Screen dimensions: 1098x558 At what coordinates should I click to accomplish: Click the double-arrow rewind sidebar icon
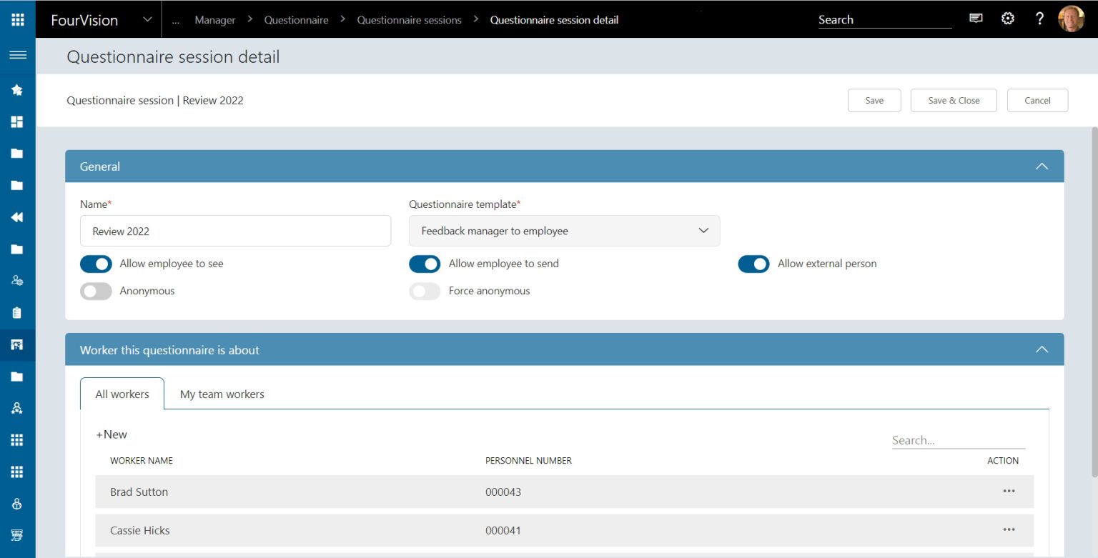pyautogui.click(x=17, y=218)
